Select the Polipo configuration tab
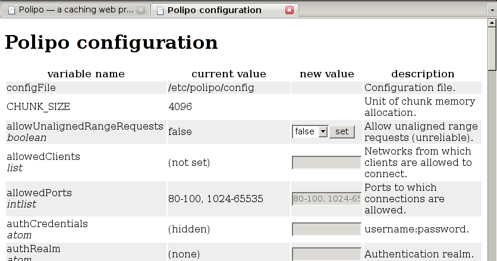The width and height of the screenshot is (497, 261). point(224,10)
